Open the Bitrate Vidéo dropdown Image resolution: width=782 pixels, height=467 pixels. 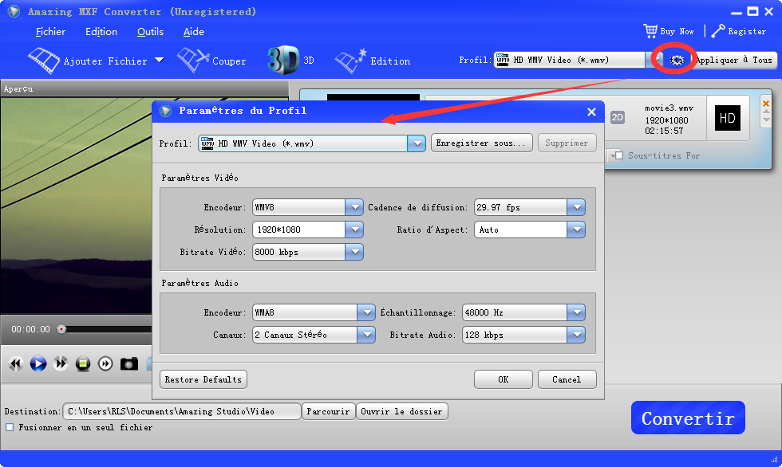(x=354, y=252)
